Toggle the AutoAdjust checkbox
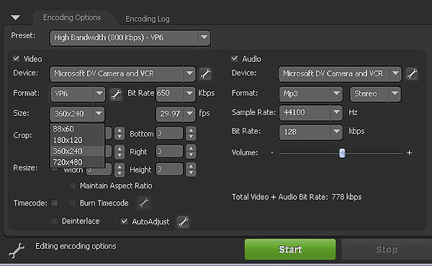 125,221
